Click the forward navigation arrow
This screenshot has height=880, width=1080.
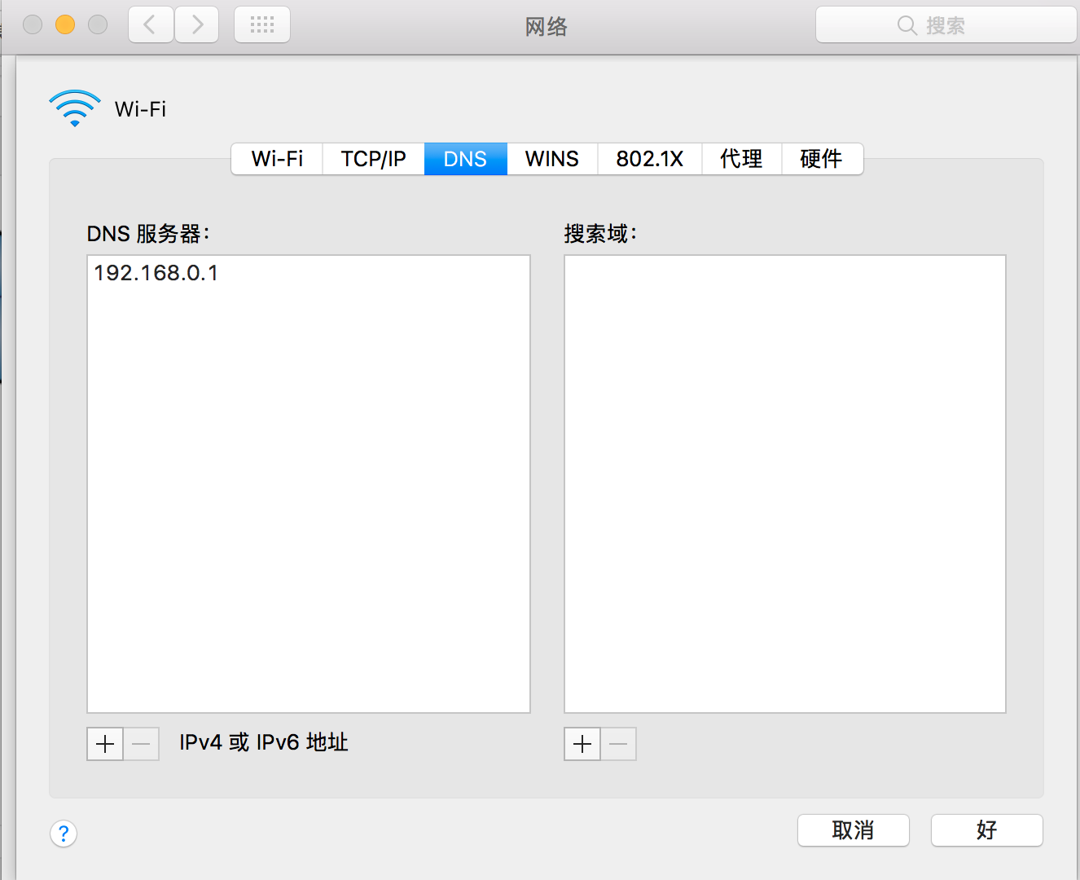pyautogui.click(x=196, y=25)
